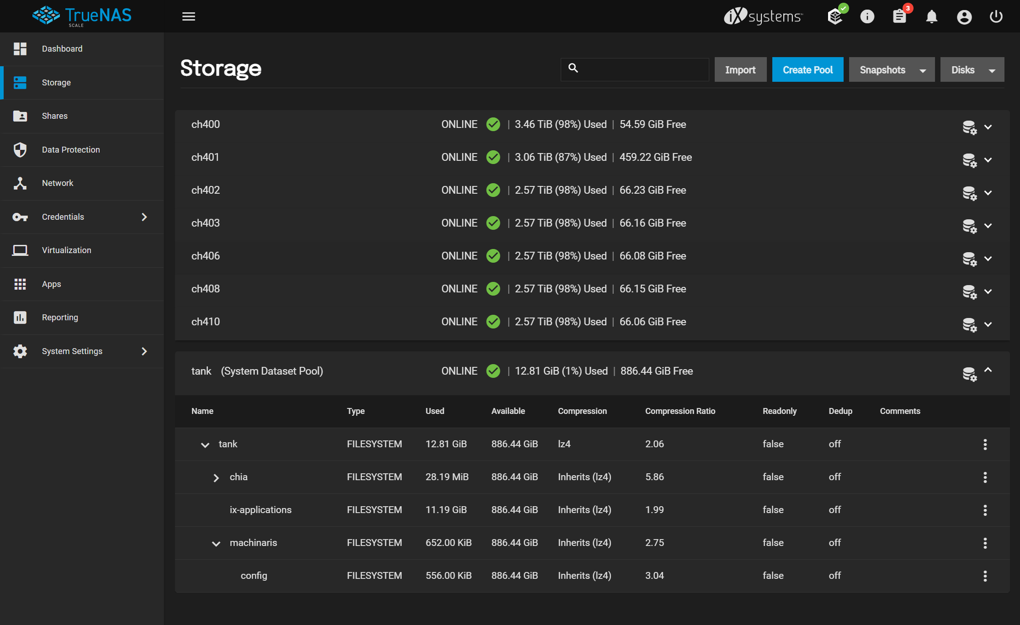
Task: Open the alerts bell icon
Action: tap(931, 16)
